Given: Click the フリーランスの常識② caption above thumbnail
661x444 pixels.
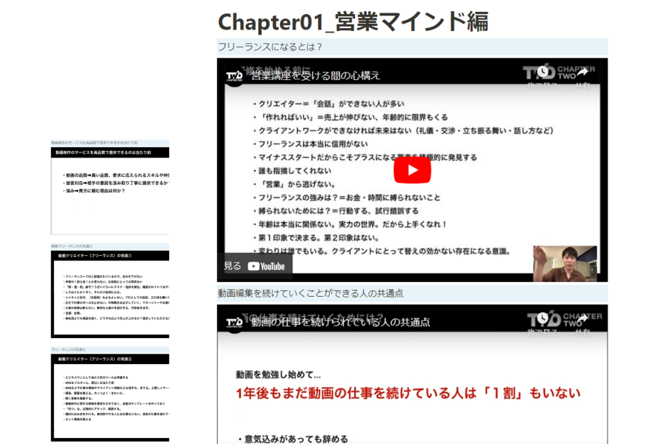Looking at the screenshot, I should point(69,349).
